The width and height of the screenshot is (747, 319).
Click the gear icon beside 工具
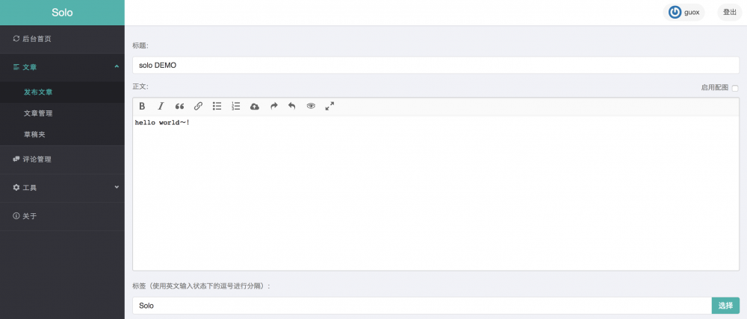(16, 188)
